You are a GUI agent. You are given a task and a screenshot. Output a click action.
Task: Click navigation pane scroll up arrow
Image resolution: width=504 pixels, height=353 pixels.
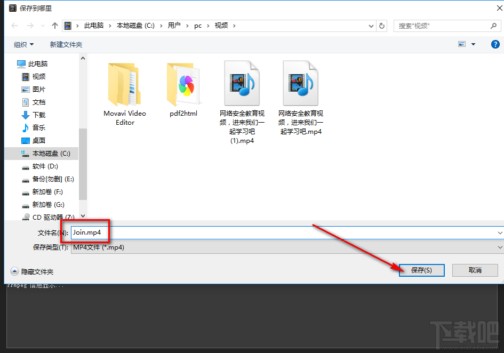tap(83, 58)
